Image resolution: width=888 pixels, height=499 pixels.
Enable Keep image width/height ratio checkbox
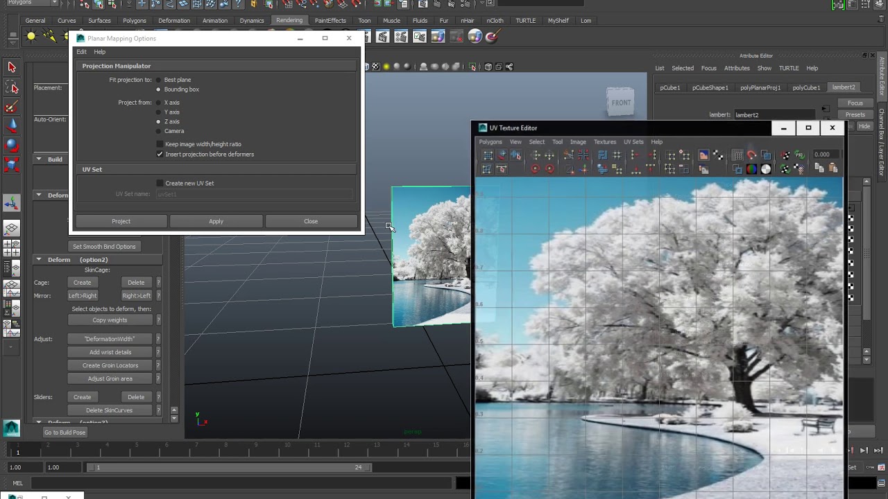point(160,144)
